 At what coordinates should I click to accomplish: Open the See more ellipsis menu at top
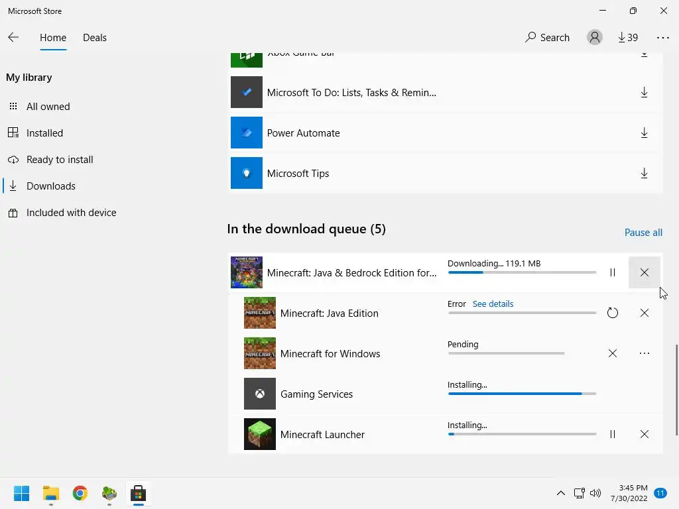click(662, 38)
